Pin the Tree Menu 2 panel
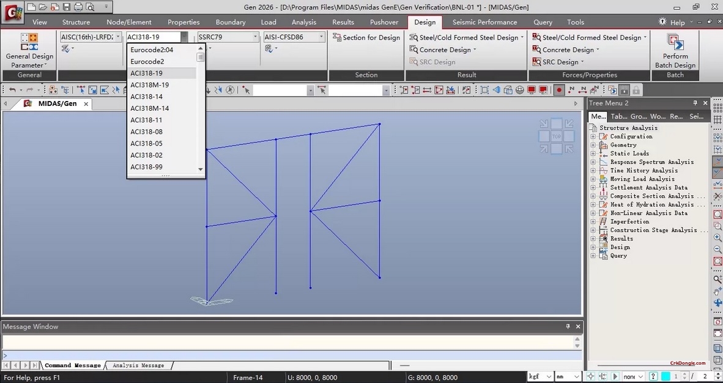The width and height of the screenshot is (723, 383). pyautogui.click(x=695, y=103)
